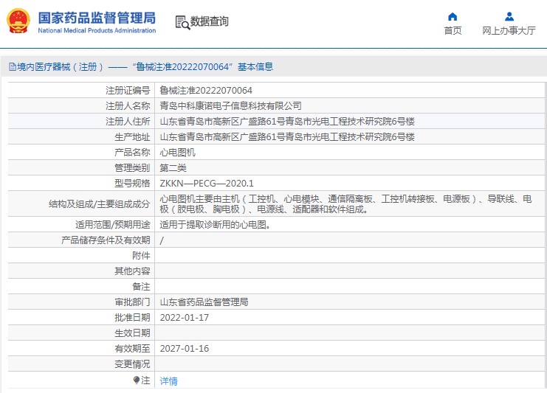The height and width of the screenshot is (393, 547).
Task: Click the 备注 label
Action: click(141, 287)
